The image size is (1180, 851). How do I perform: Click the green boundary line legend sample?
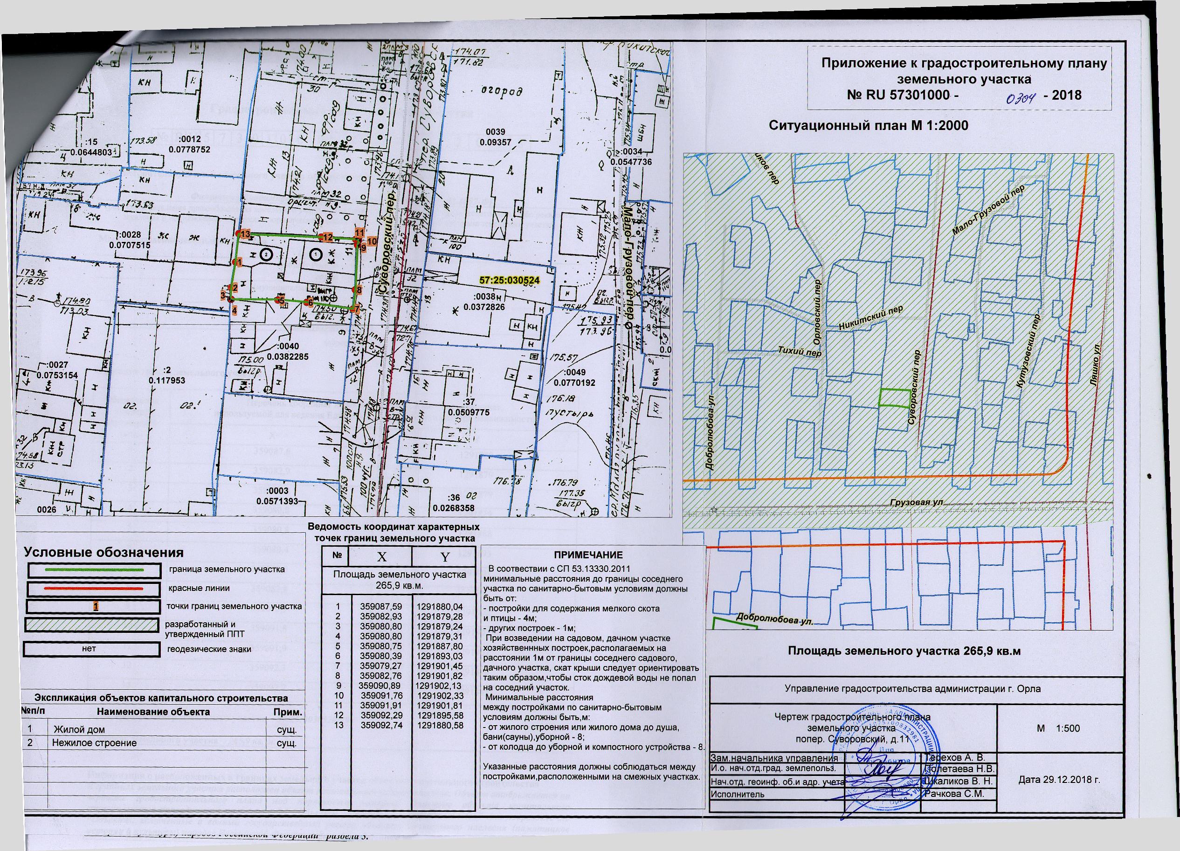[x=94, y=570]
